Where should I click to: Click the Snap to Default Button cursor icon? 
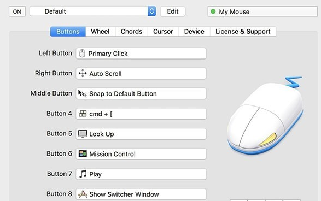coord(82,93)
